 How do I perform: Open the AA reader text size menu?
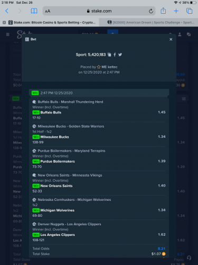click(x=48, y=11)
